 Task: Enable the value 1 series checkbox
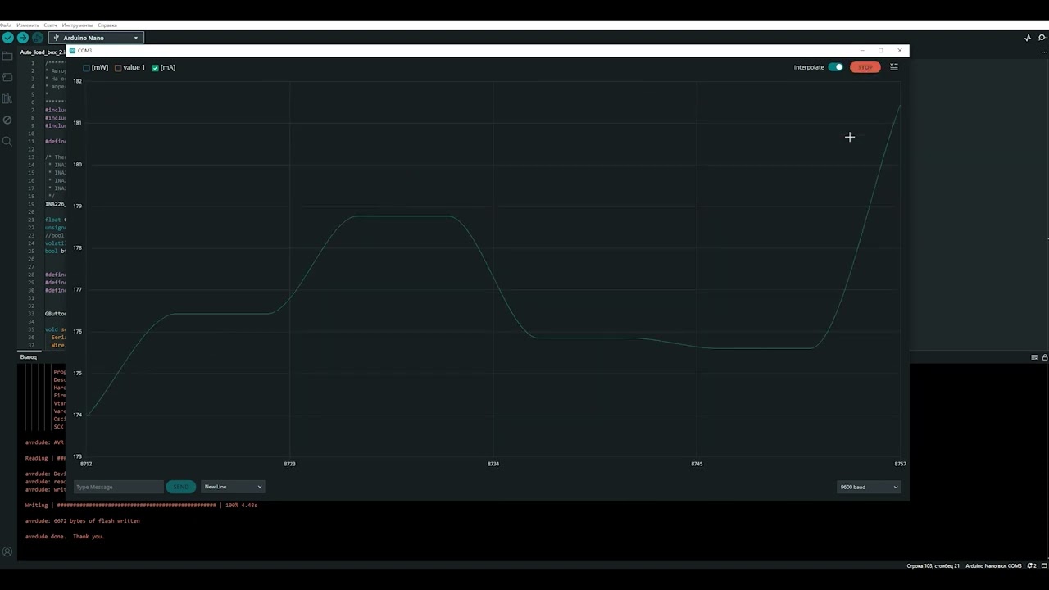click(x=118, y=68)
